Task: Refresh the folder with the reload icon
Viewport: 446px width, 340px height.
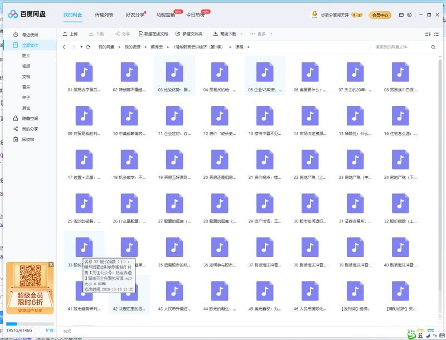Action: [88, 47]
